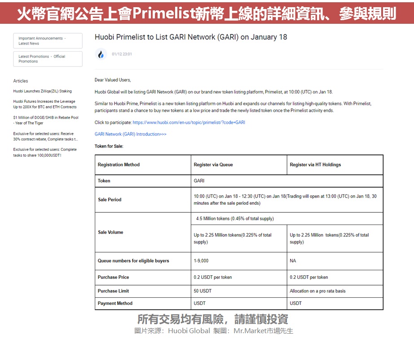Screen dimensions: 414x339
Task: Click 'Allocation on a pro rata basis' cell
Action: click(335, 291)
